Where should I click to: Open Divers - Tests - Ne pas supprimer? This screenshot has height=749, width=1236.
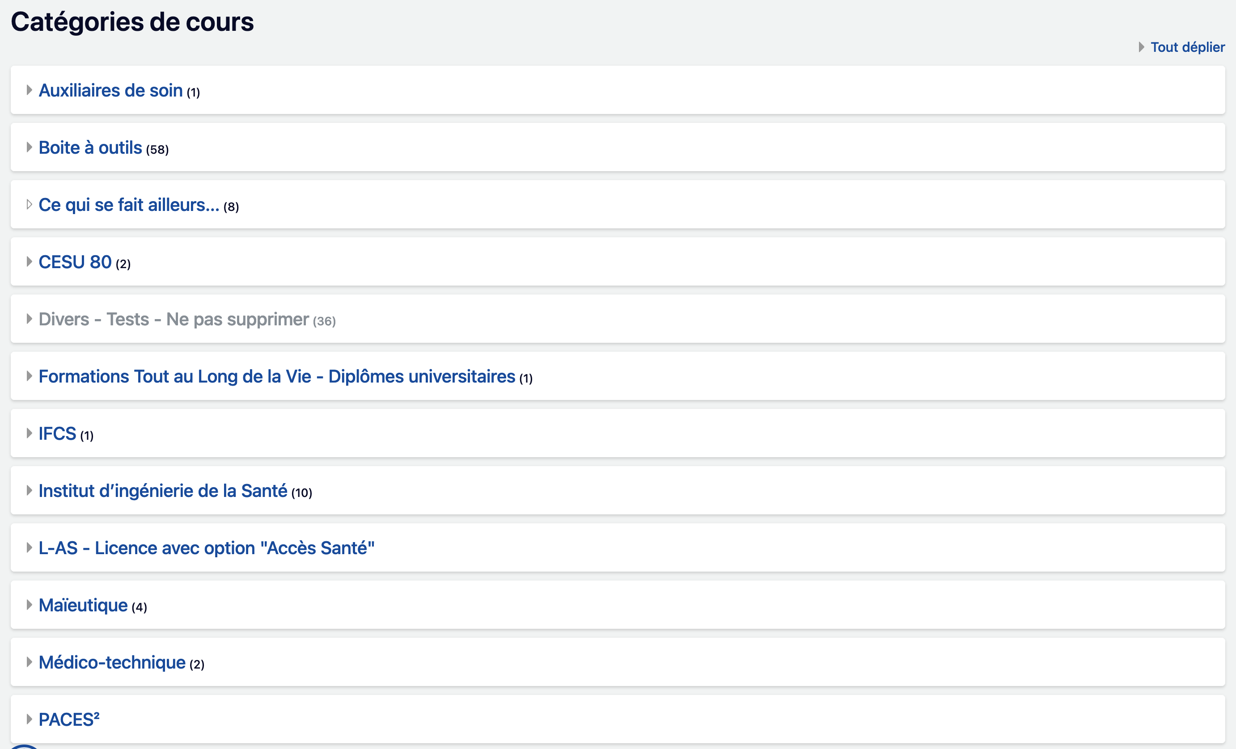pos(174,320)
